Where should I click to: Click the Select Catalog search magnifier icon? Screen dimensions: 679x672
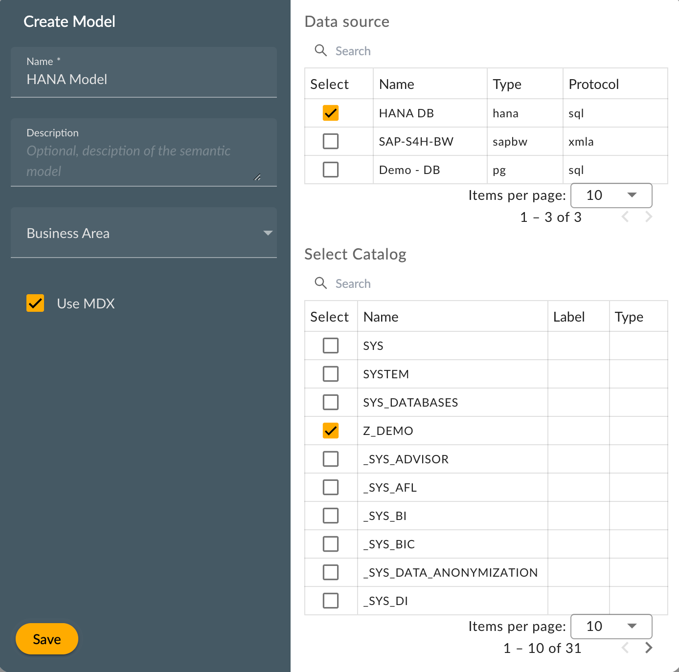[x=321, y=283]
